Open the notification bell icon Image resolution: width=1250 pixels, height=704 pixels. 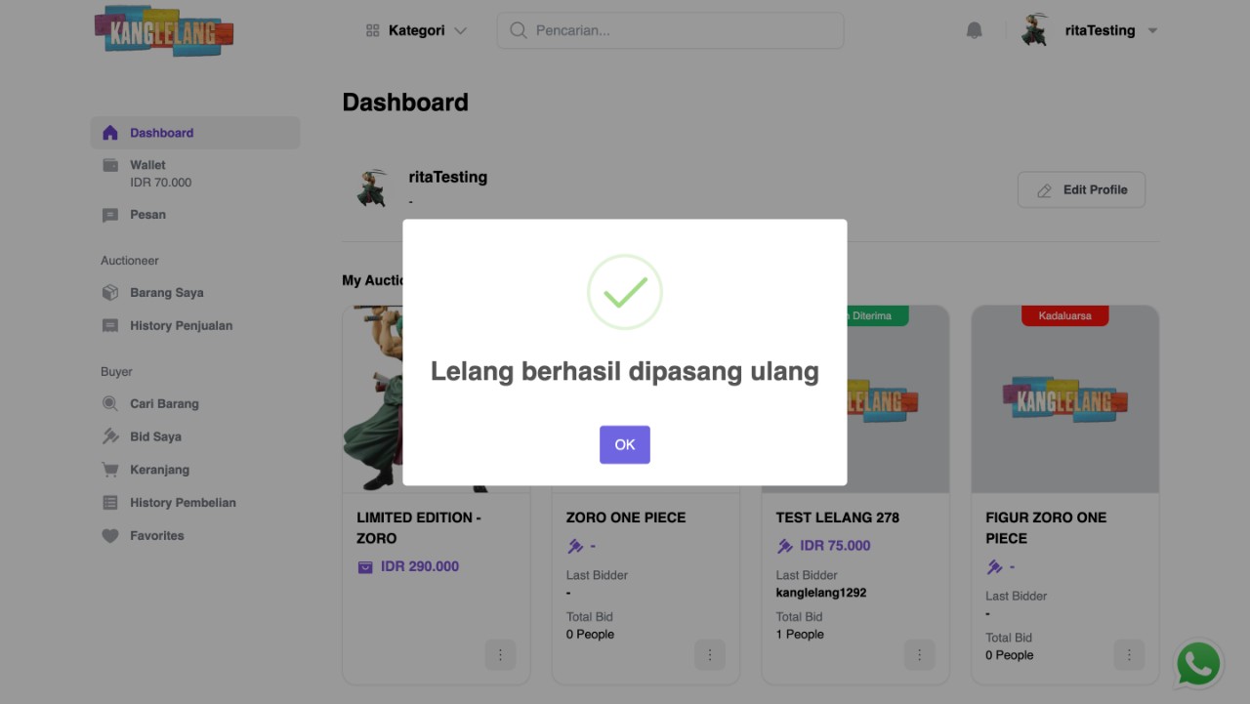[x=974, y=30]
